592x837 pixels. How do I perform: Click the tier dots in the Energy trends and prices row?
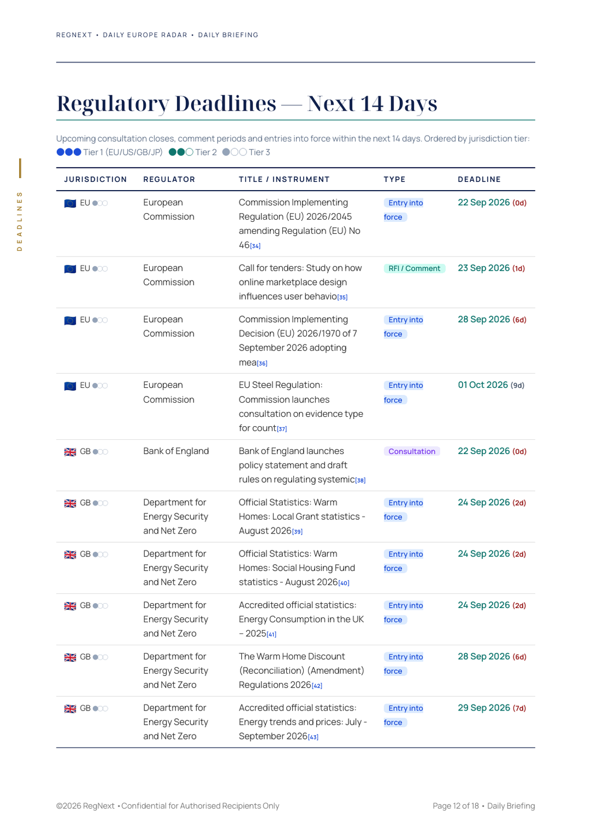pyautogui.click(x=100, y=709)
